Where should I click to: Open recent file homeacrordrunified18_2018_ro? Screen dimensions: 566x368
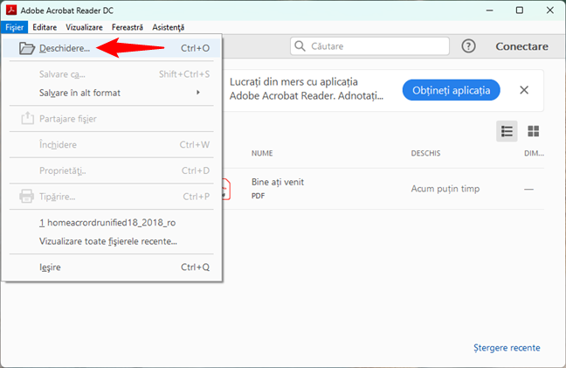point(111,223)
